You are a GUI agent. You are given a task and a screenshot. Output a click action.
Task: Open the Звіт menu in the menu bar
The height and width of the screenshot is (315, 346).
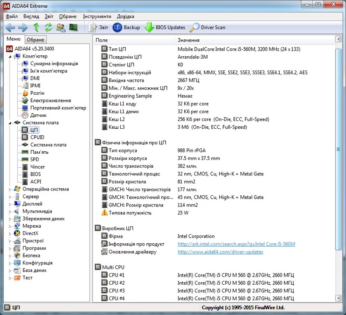[49, 16]
